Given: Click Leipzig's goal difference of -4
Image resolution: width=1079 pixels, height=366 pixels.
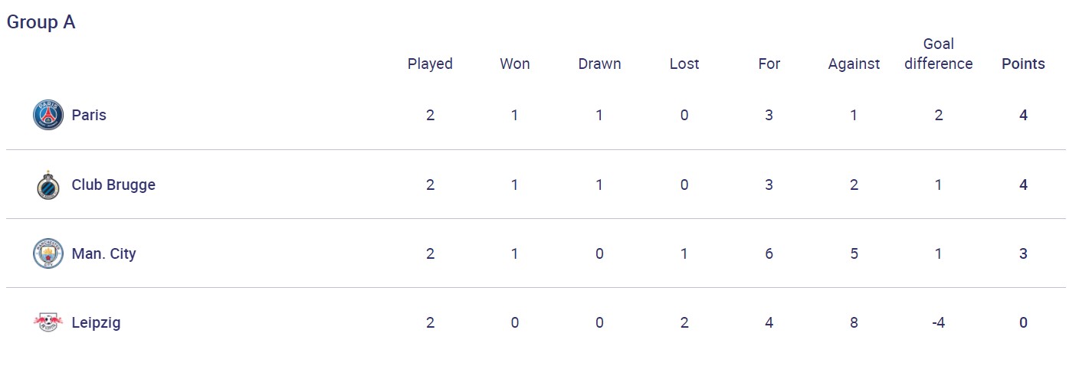Looking at the screenshot, I should [x=938, y=323].
